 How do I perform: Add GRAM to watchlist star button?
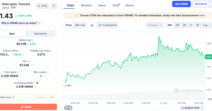(42, 6)
